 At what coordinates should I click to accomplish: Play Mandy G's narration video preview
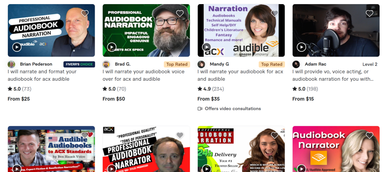[x=207, y=47]
